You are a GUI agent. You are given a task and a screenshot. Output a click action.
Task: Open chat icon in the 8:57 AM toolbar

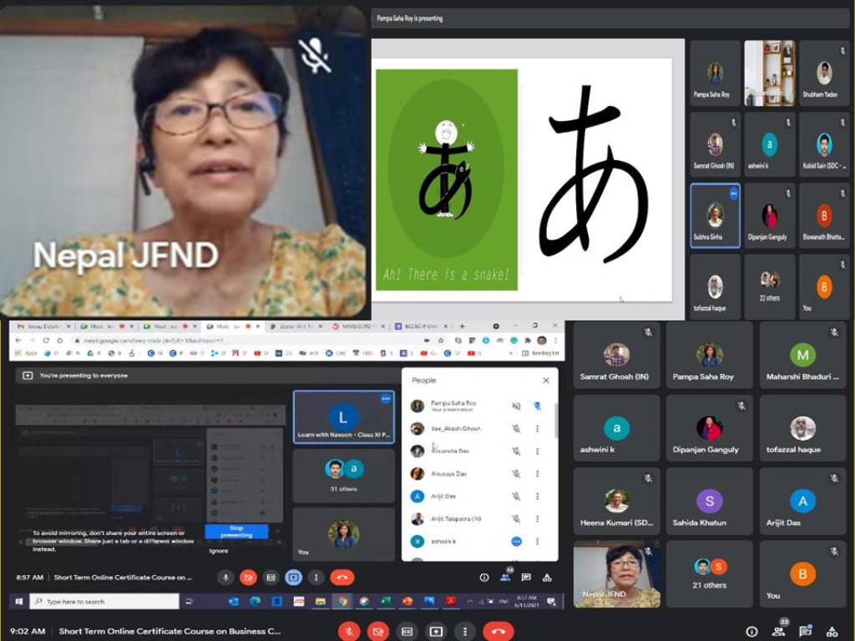(x=526, y=578)
